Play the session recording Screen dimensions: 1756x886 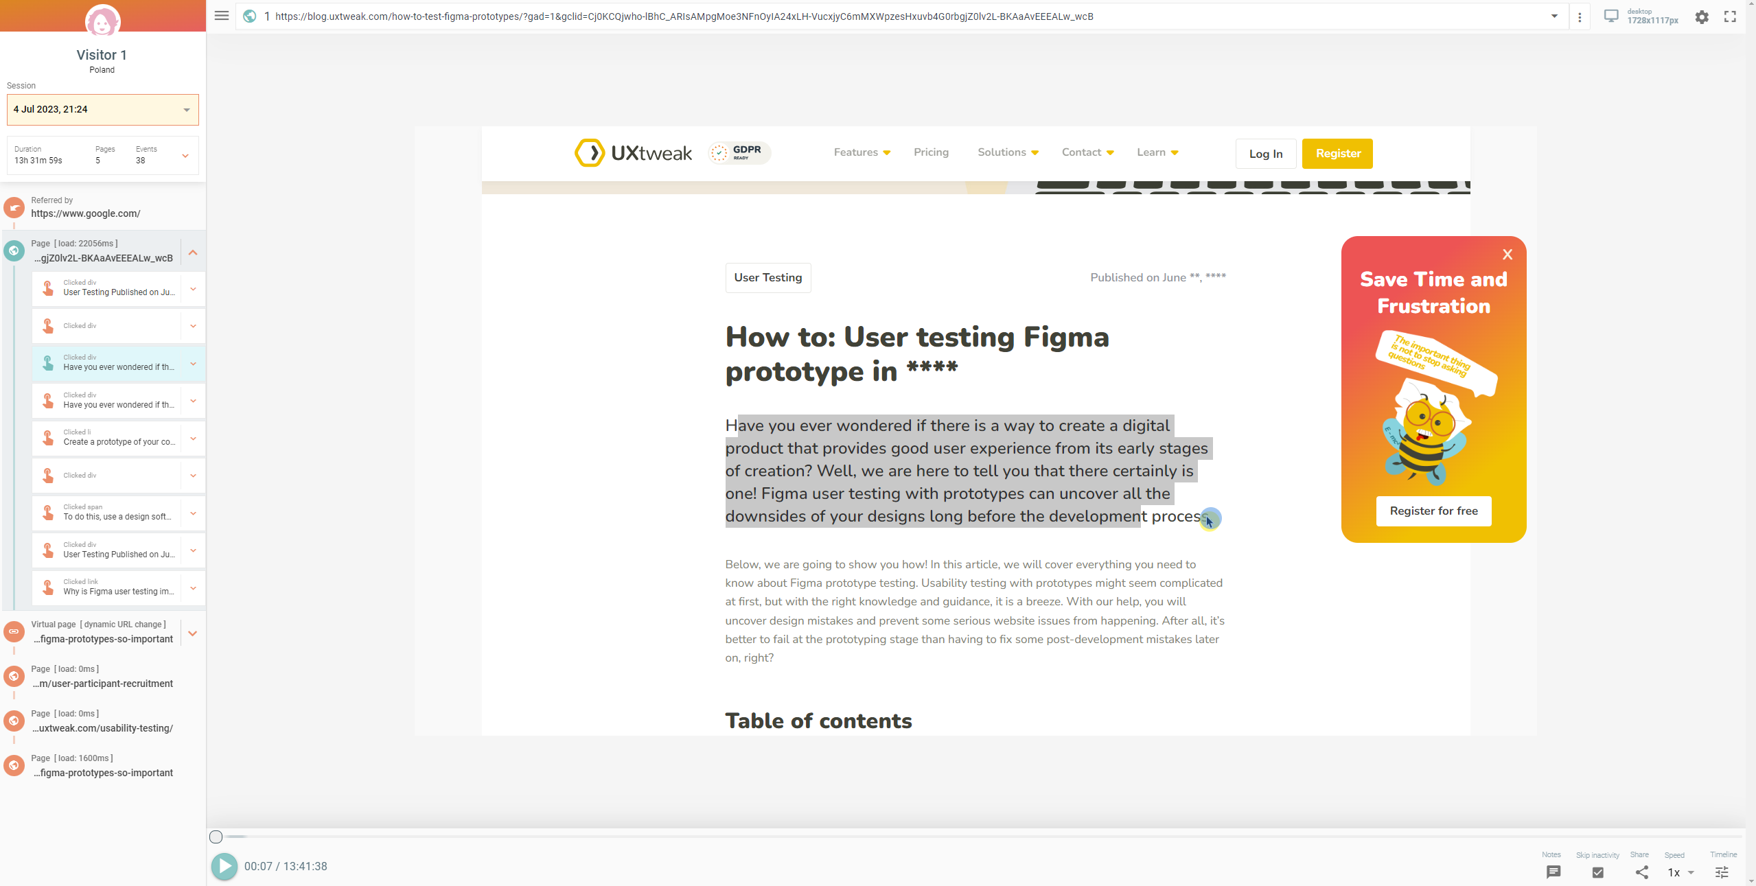[224, 866]
